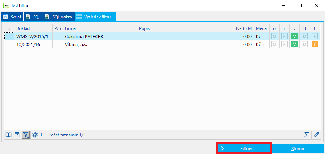The image size is (325, 154).
Task: Click the R flag in WMS_V/2015/1 row
Action: click(x=284, y=36)
